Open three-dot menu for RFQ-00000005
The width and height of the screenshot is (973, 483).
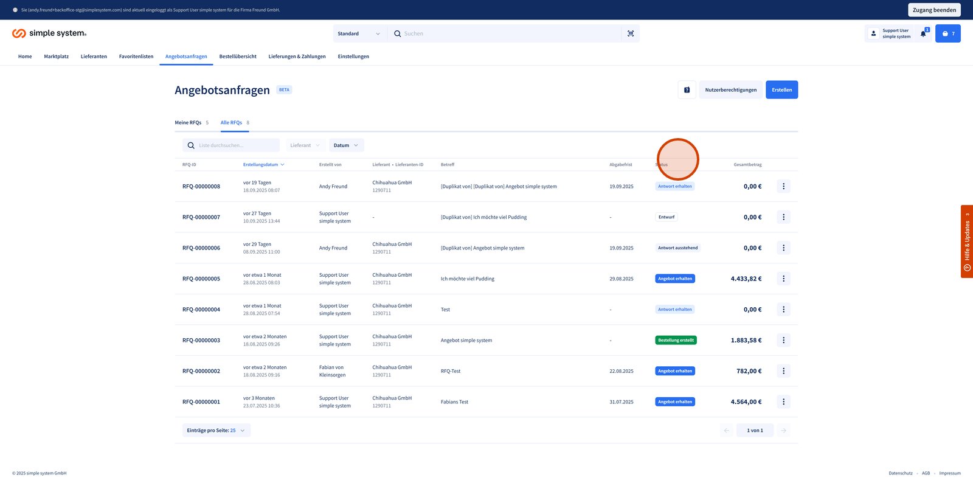click(x=783, y=279)
